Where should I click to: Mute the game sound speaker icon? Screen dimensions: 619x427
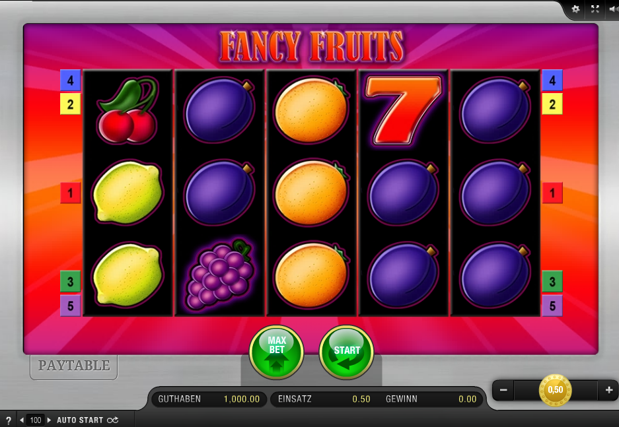tap(614, 9)
